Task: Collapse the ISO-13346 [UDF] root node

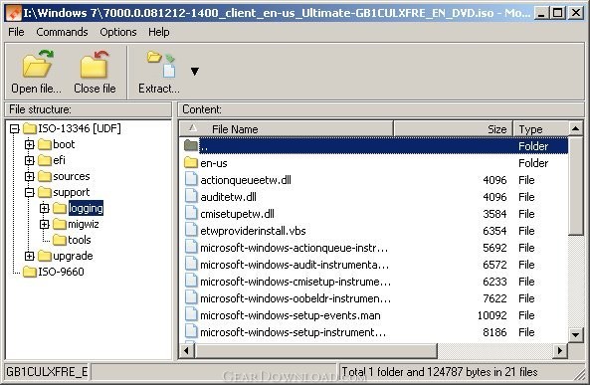Action: (x=14, y=128)
